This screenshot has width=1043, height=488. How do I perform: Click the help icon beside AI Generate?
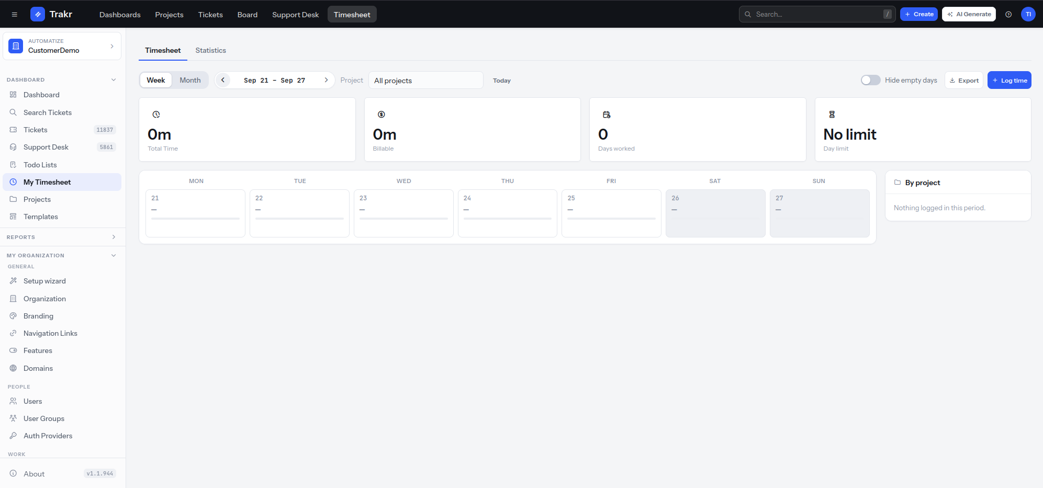click(x=1008, y=15)
